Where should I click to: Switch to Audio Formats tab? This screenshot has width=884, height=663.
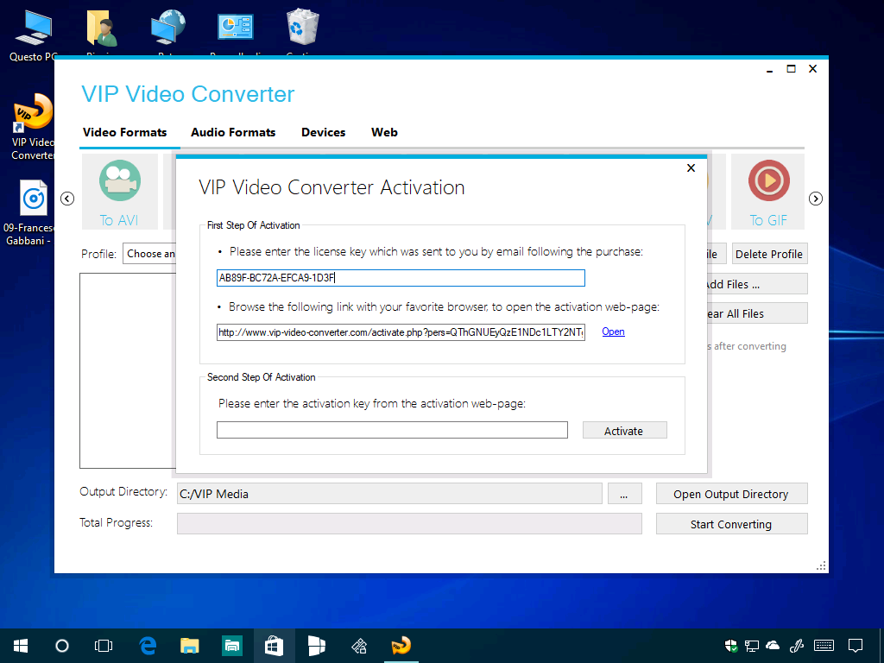233,132
